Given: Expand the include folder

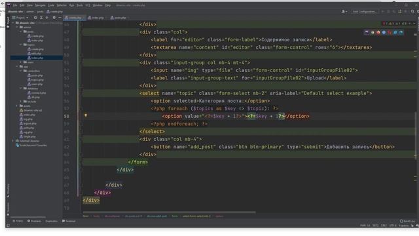Looking at the screenshot, I should coord(21,102).
